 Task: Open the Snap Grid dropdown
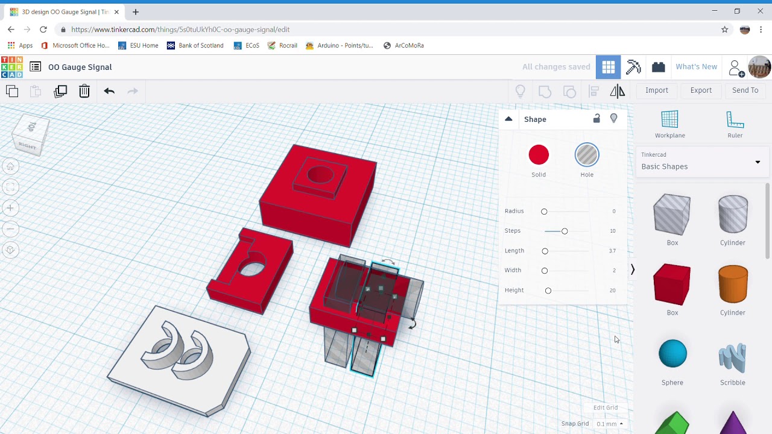[610, 424]
